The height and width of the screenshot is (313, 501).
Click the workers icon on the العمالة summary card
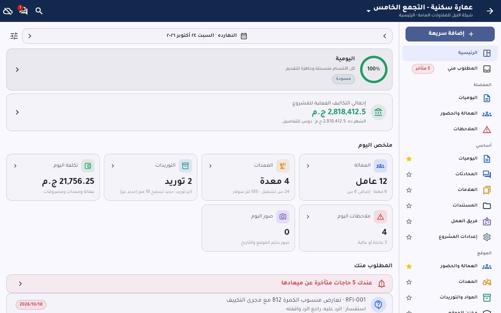[380, 166]
